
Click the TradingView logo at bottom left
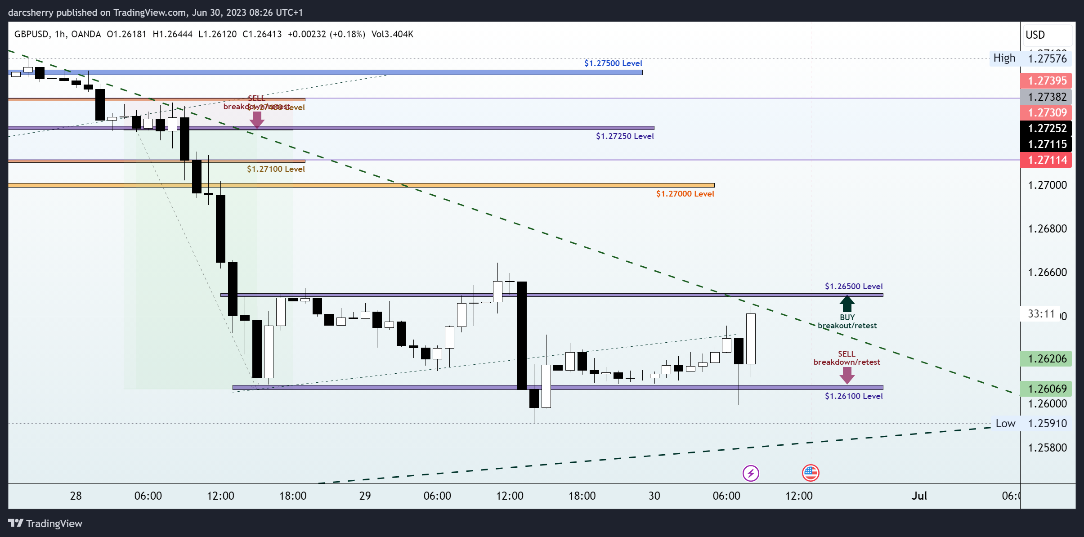click(x=45, y=524)
